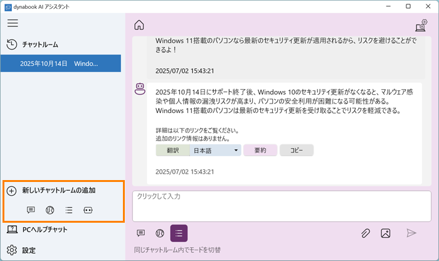Click the コピー copy button
Viewport: 439px width, 261px height.
point(297,151)
